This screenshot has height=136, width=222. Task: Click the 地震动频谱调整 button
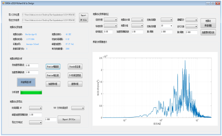click(208, 23)
